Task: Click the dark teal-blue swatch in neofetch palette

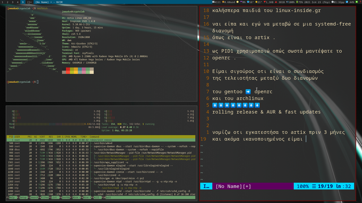Action: 80,69
